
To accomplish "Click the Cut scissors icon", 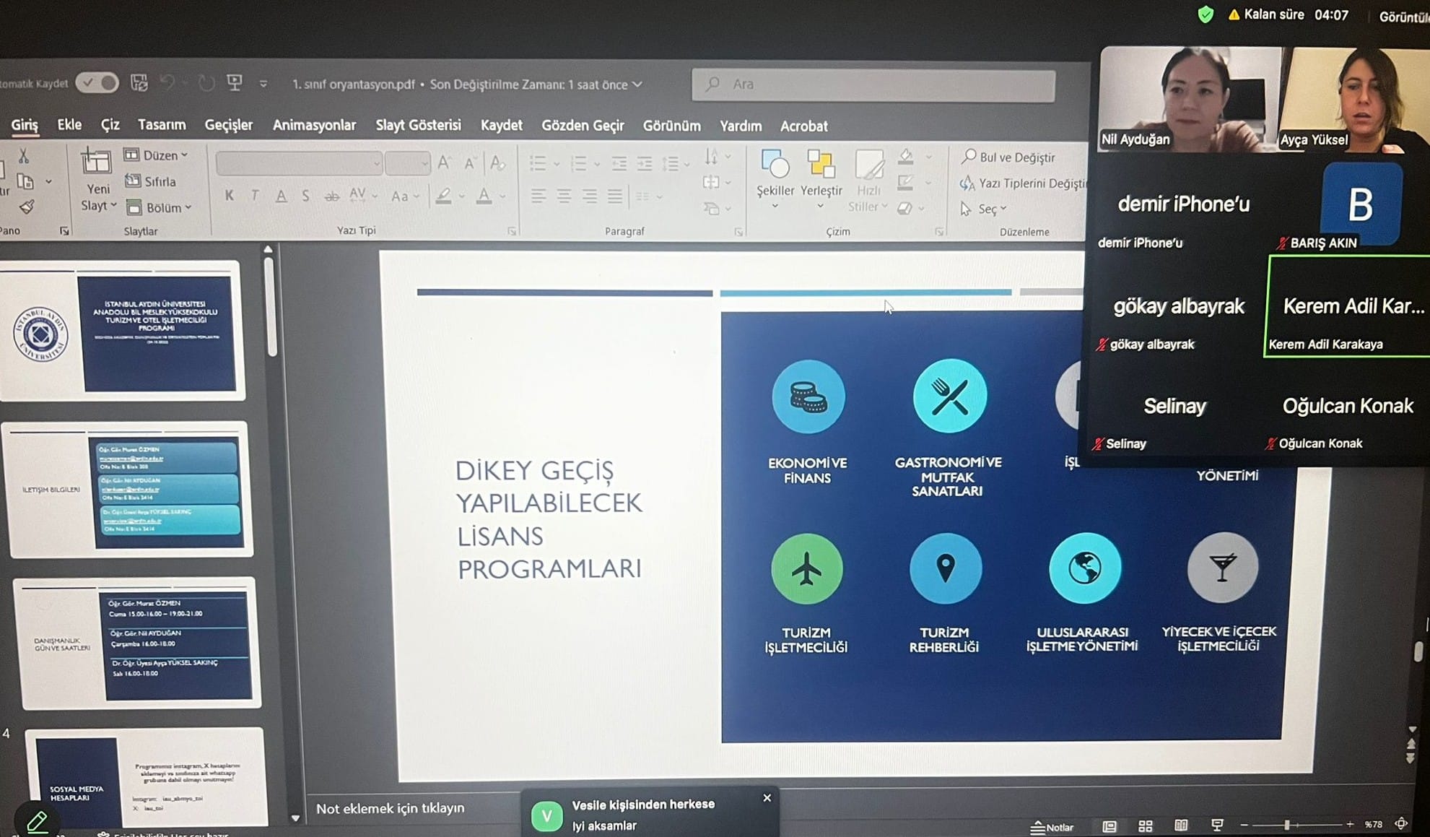I will point(23,155).
